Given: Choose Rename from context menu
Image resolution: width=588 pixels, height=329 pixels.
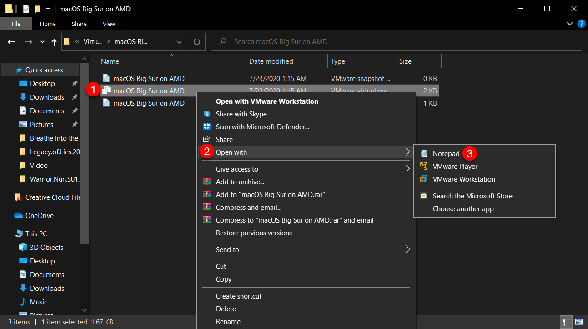Looking at the screenshot, I should point(306,322).
